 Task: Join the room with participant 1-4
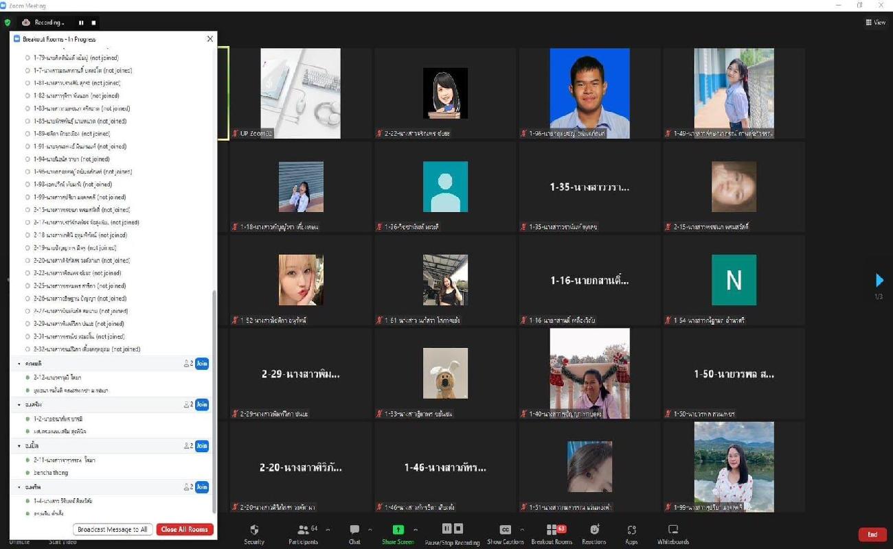201,487
